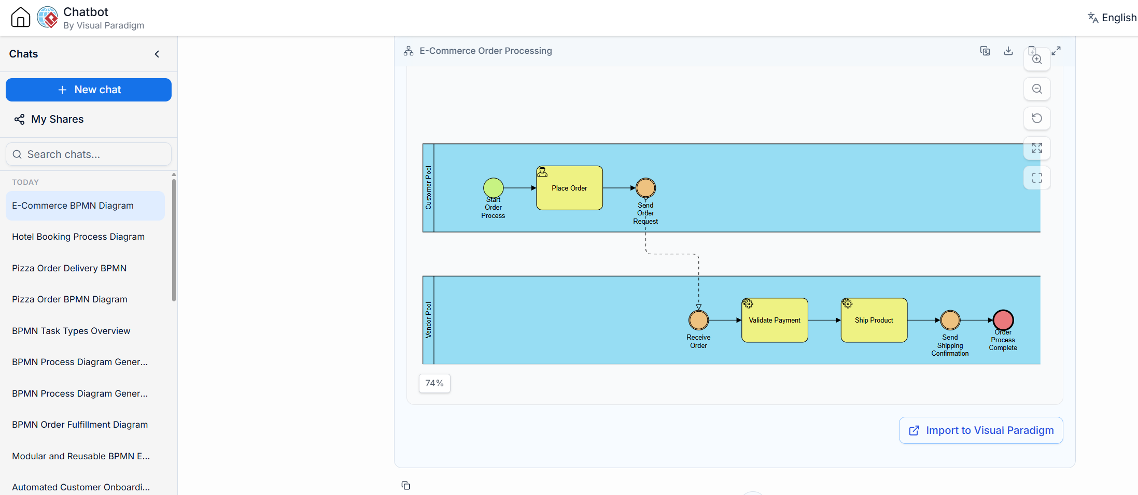Screen dimensions: 1138x495
Task: Go to the home icon
Action: coord(21,17)
